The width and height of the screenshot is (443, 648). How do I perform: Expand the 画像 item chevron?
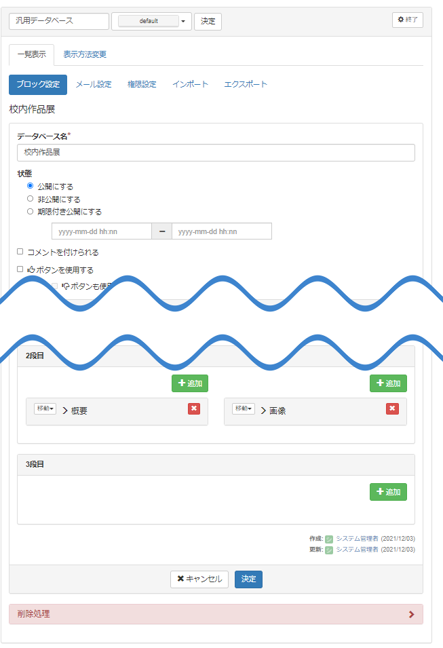(x=265, y=411)
